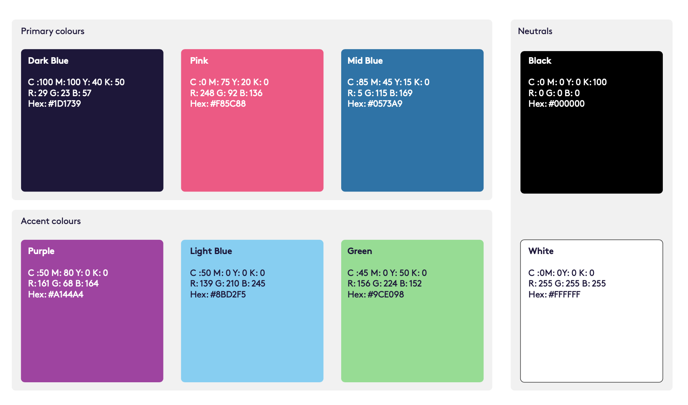Click the Light Blue accent swatch
688x405 pixels.
pos(252,337)
